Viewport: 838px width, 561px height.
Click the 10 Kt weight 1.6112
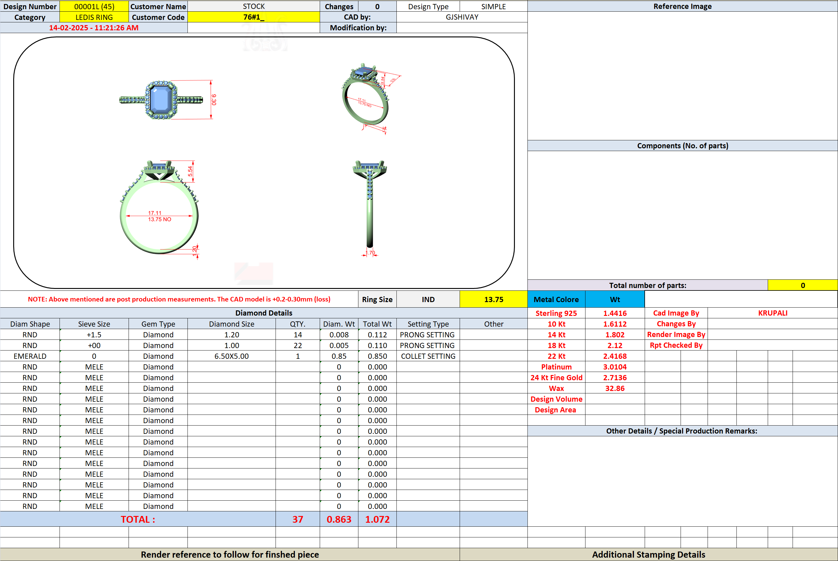click(x=615, y=324)
